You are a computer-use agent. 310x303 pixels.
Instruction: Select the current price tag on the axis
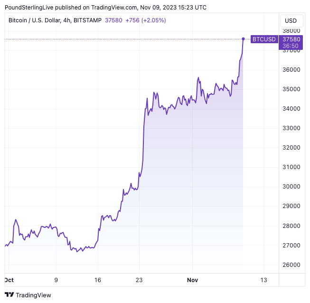(290, 39)
